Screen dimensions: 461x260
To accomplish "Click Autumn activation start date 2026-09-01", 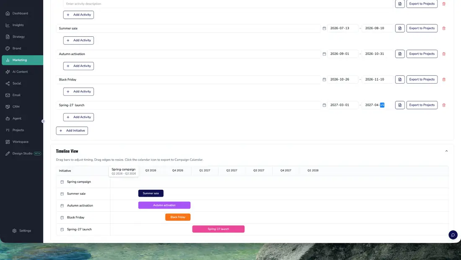I will (x=342, y=54).
